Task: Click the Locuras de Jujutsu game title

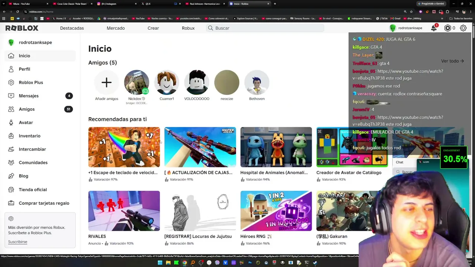Action: [198, 236]
